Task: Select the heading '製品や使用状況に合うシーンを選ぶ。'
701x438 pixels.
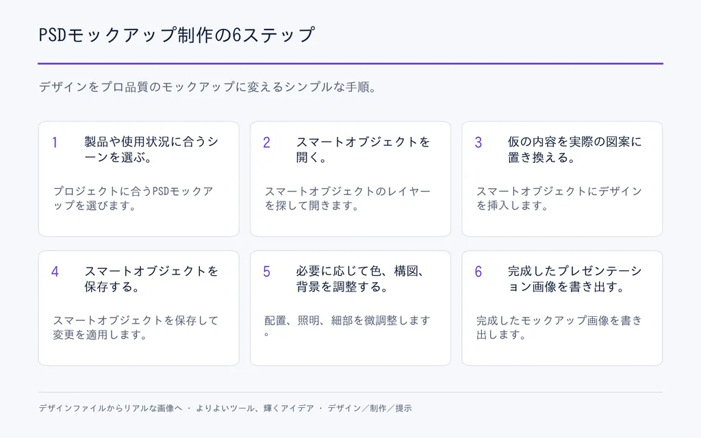Action: (x=151, y=149)
